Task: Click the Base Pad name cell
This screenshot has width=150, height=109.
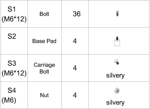Action: tap(44, 41)
